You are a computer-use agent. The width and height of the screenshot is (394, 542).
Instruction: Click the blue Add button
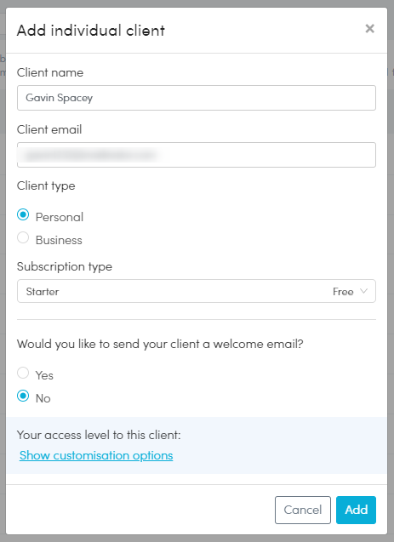[x=356, y=510]
